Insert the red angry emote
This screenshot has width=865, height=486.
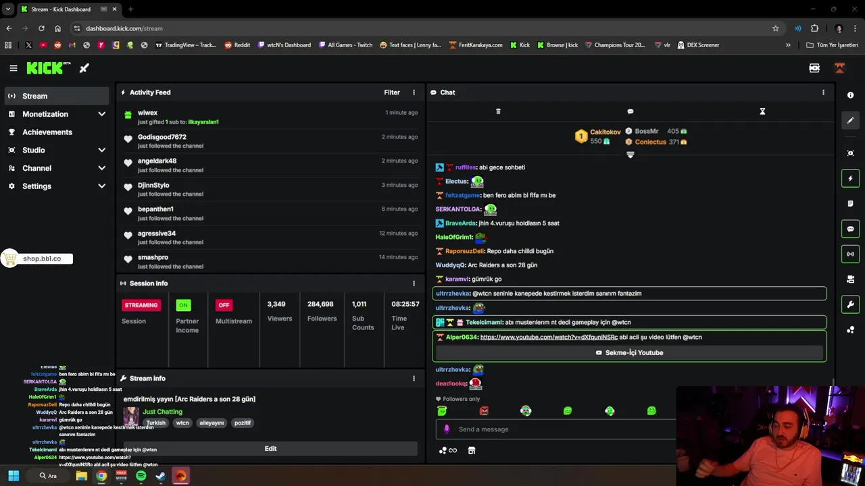484,411
